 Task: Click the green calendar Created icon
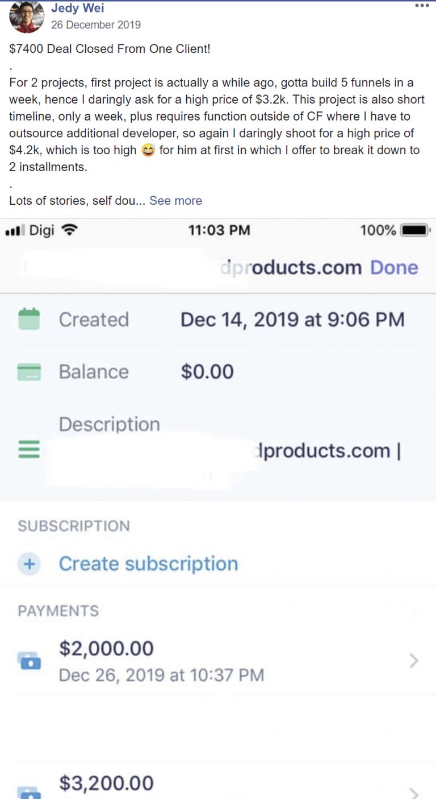click(x=29, y=319)
